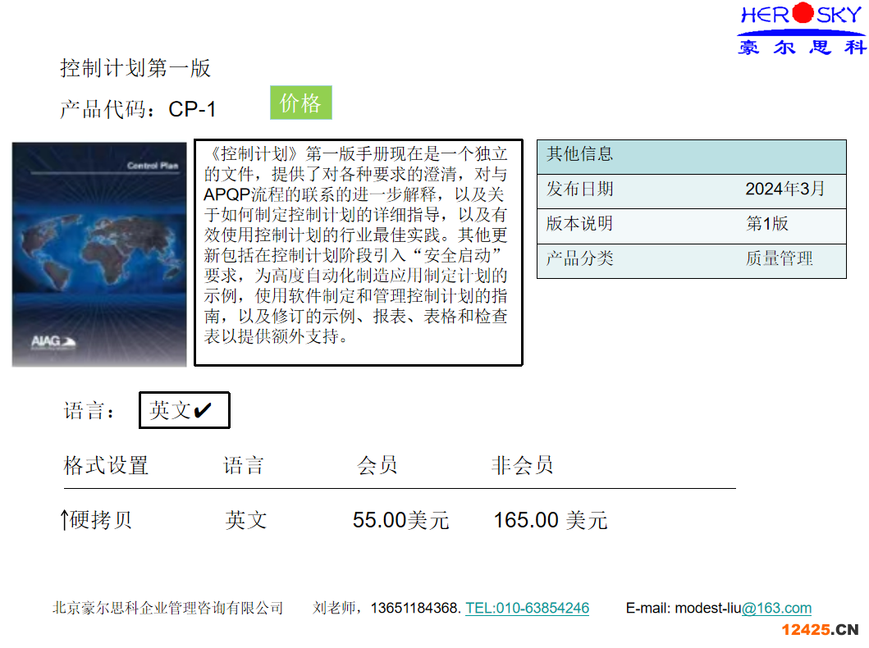
Task: Click the Control Plan book cover image
Action: tap(99, 254)
